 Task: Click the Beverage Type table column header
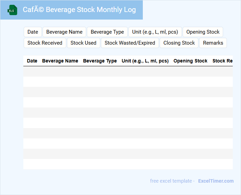[x=100, y=61]
